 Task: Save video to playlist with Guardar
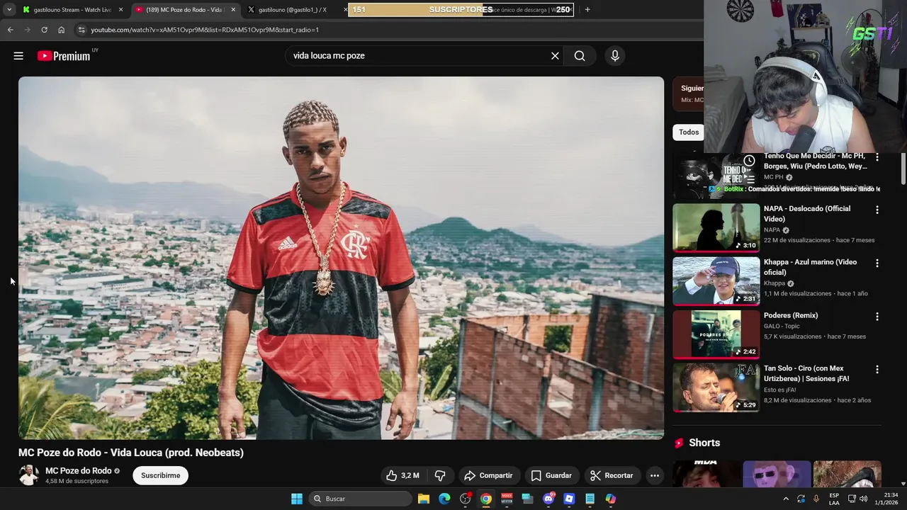click(551, 475)
